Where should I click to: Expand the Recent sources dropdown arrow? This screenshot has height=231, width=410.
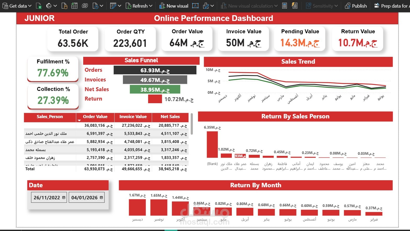pyautogui.click(x=102, y=6)
